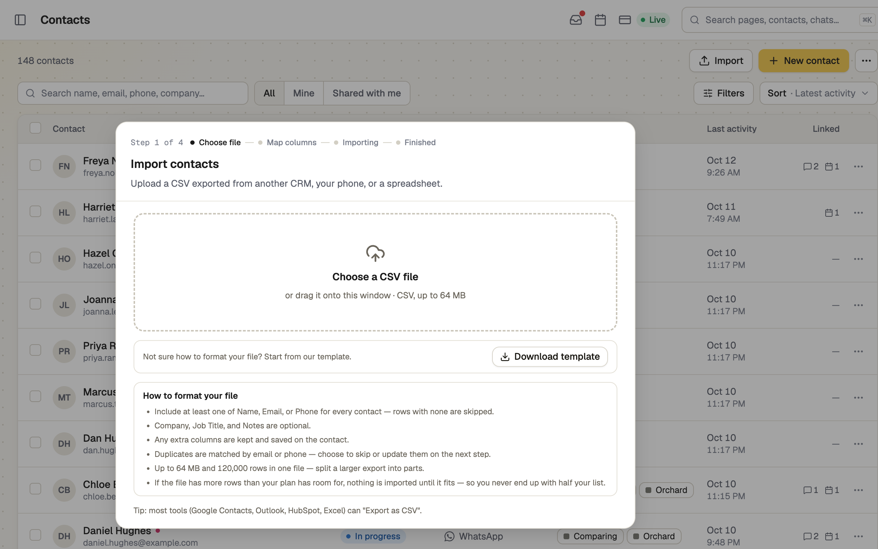Open the inbox with notification dot
This screenshot has height=549, width=878.
point(576,20)
